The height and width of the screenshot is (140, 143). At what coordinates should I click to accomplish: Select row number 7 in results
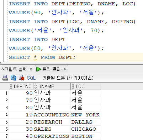pos(4,136)
